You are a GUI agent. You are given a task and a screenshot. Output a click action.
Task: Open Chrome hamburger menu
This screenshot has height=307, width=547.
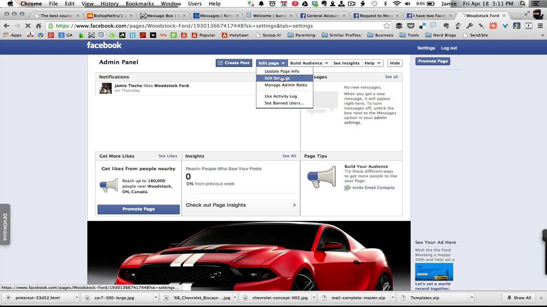point(540,26)
